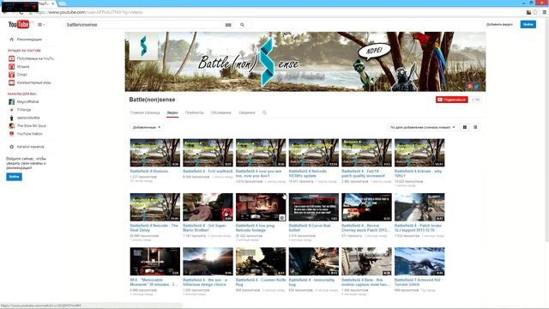Click the channel search magnifier icon
Viewport: 549px width, 309px height.
click(x=264, y=112)
